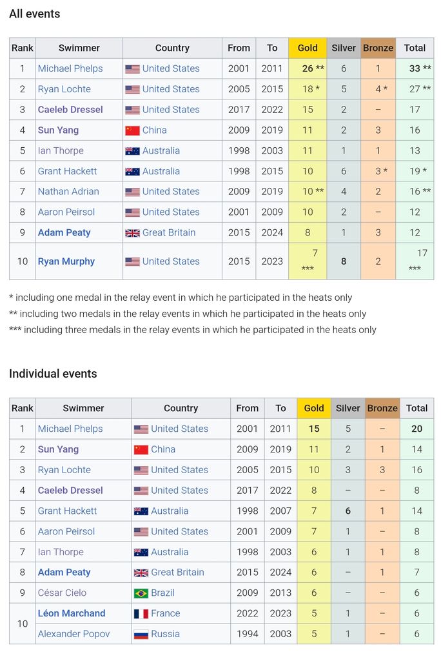The height and width of the screenshot is (661, 441).
Task: Click the United States flag in Michael Phelps' All events row
Action: click(132, 68)
